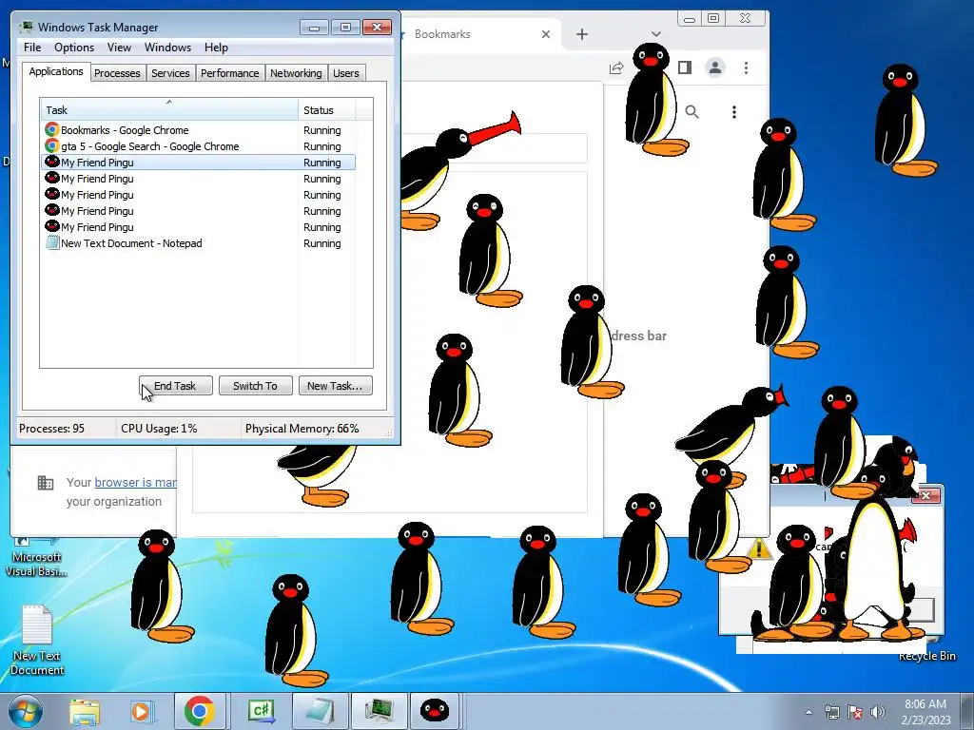This screenshot has height=730, width=974.
Task: Click the network icon in the system tray
Action: pos(831,712)
